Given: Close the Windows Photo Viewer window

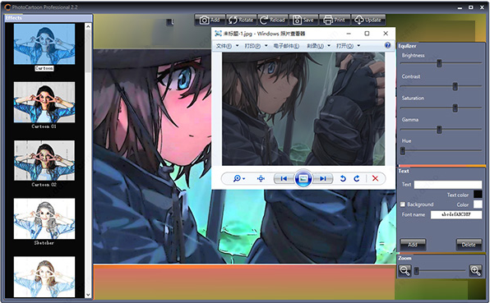Looking at the screenshot, I should [386, 34].
